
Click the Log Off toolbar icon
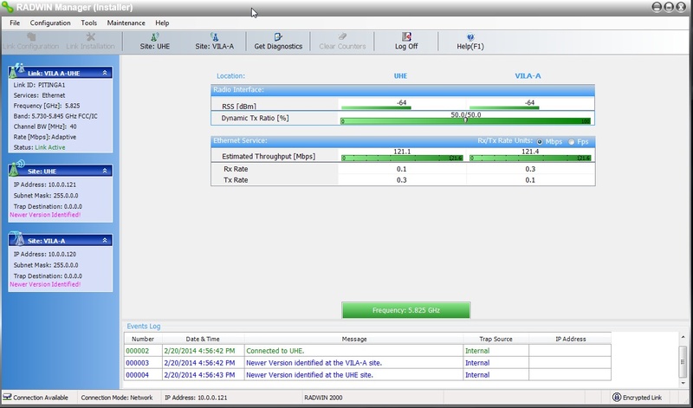click(406, 36)
